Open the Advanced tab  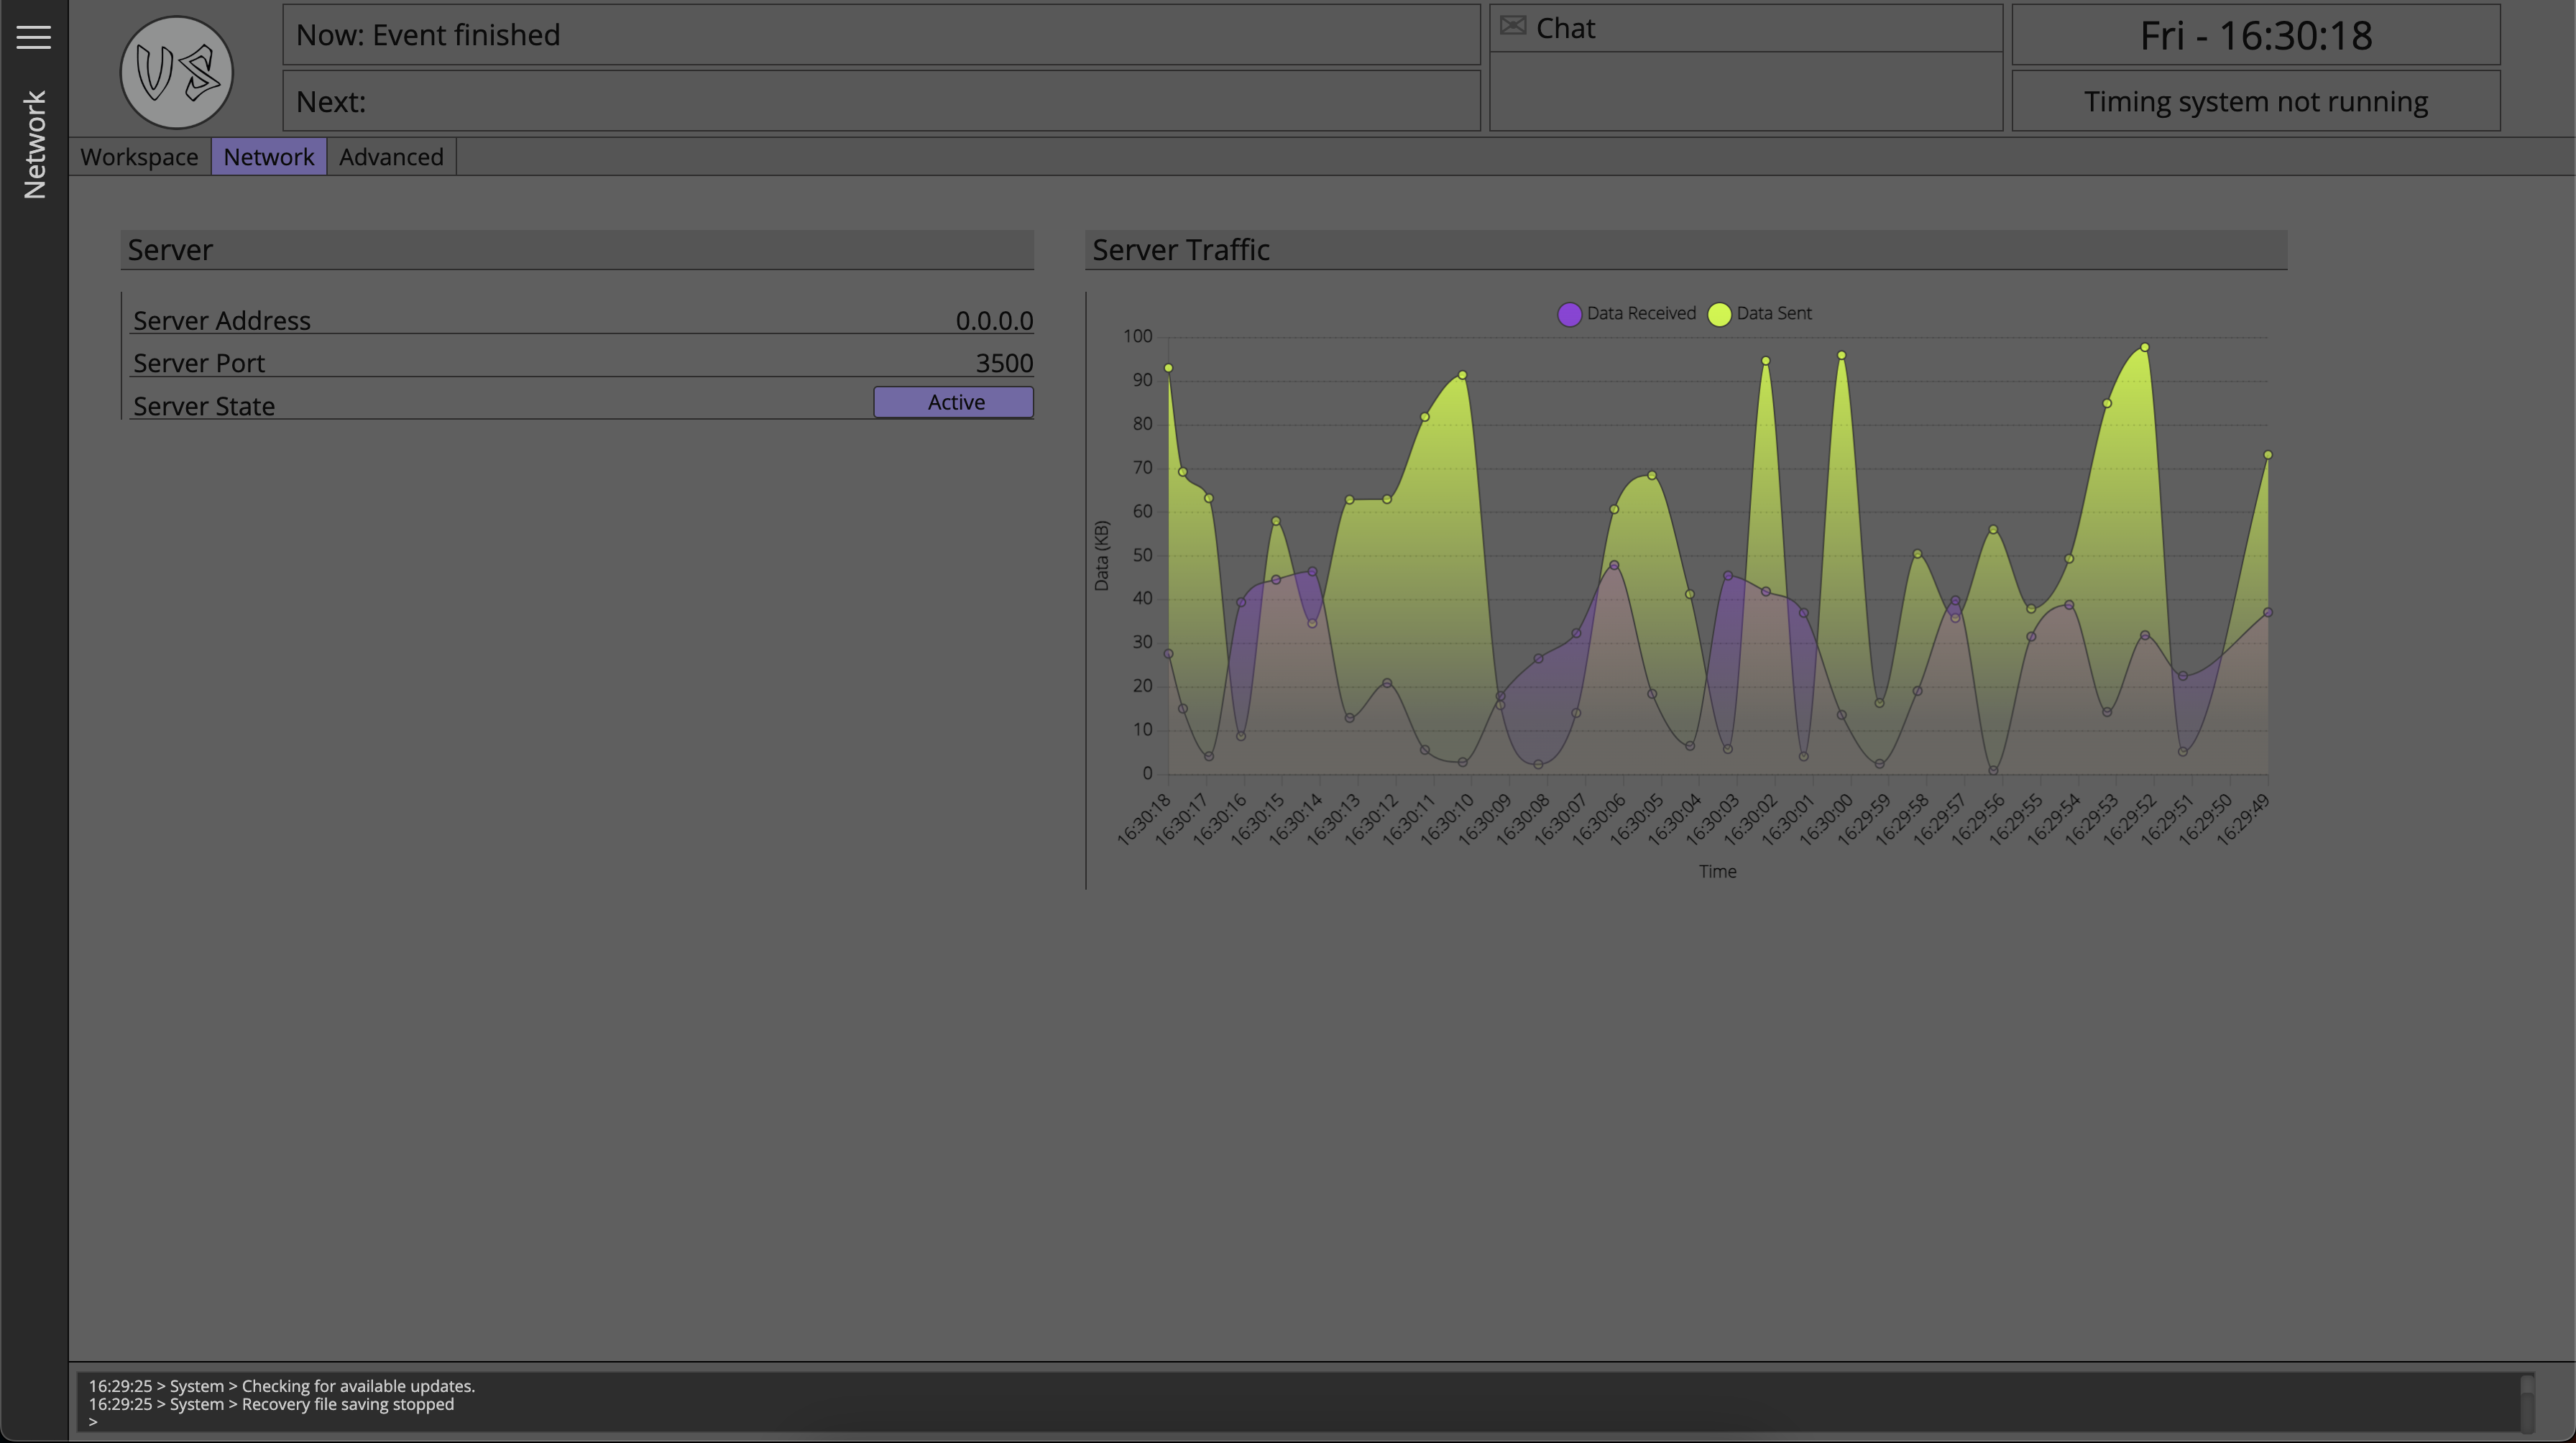click(391, 156)
